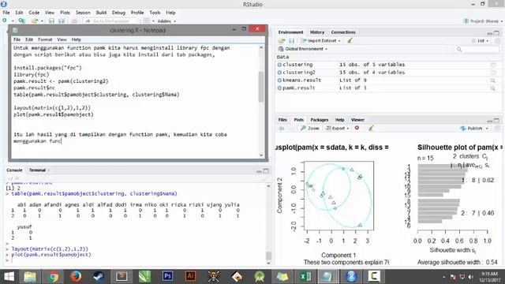View the clustering data frame via grid icon
Viewport: 505px width, 284px height.
(493, 65)
